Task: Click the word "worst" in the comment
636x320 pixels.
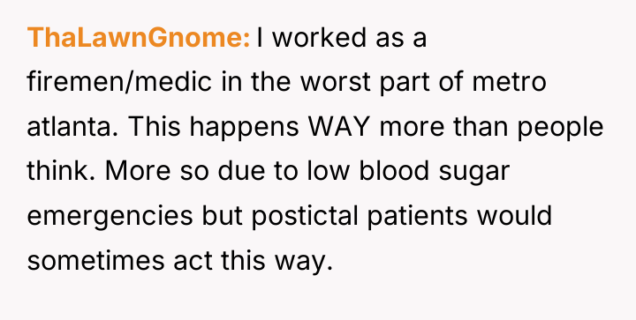Action: (x=335, y=82)
